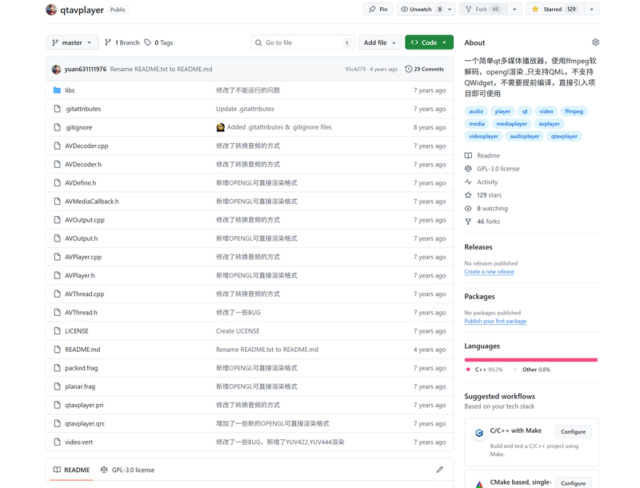Select the README tab
Viewport: 640px width, 488px height.
point(71,470)
